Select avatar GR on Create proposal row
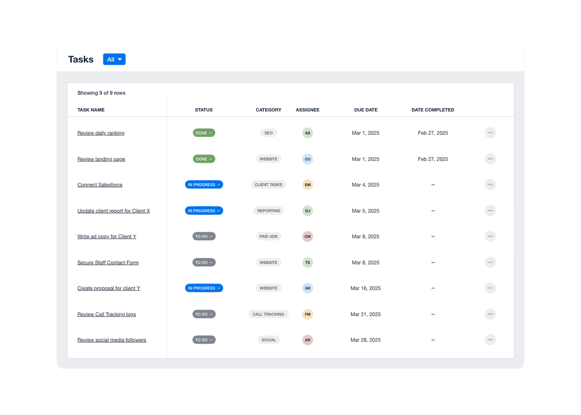This screenshot has width=581, height=415. coord(307,288)
